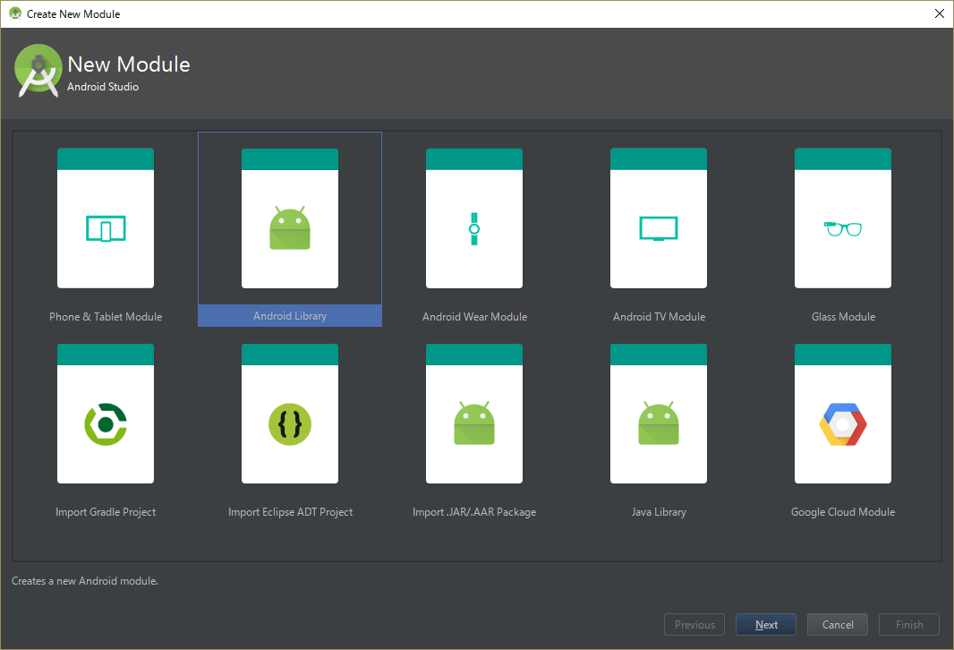954x650 pixels.
Task: Click the 'Creates a new Android module' description
Action: [x=84, y=580]
